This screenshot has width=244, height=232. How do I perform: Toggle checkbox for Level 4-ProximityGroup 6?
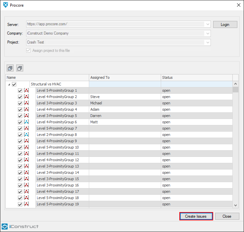point(20,122)
